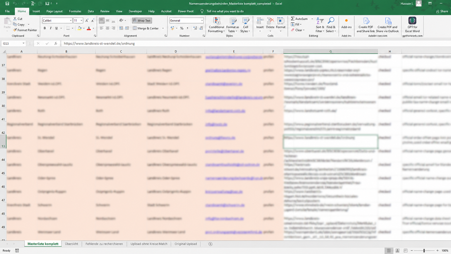Click the Cut scissors icon
This screenshot has height=254, width=451.
point(15,19)
